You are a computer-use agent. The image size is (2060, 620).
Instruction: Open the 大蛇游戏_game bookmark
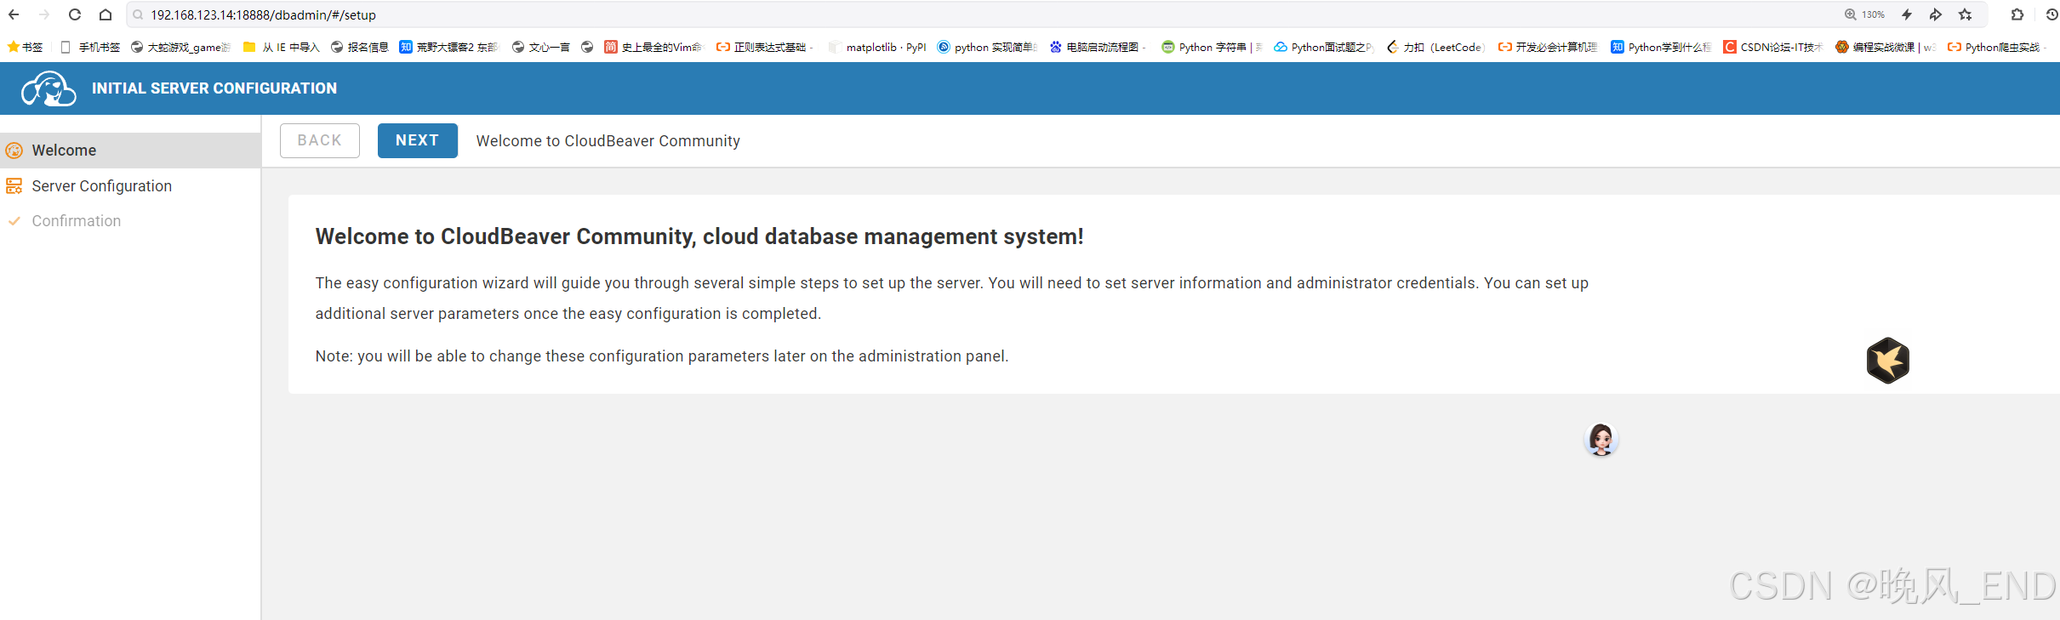(x=180, y=48)
